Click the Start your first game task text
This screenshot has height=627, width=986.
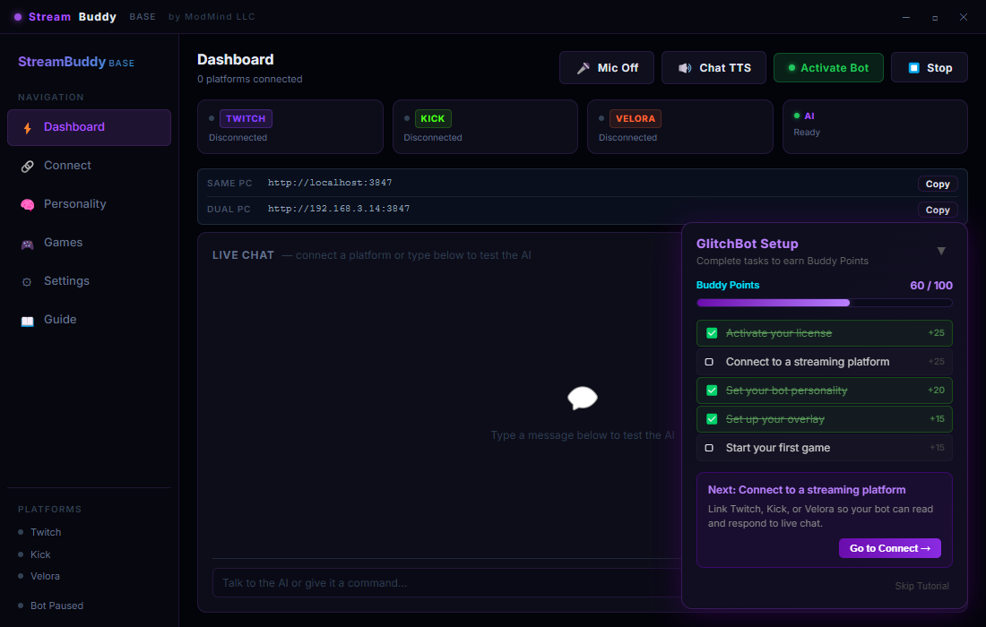(x=778, y=448)
